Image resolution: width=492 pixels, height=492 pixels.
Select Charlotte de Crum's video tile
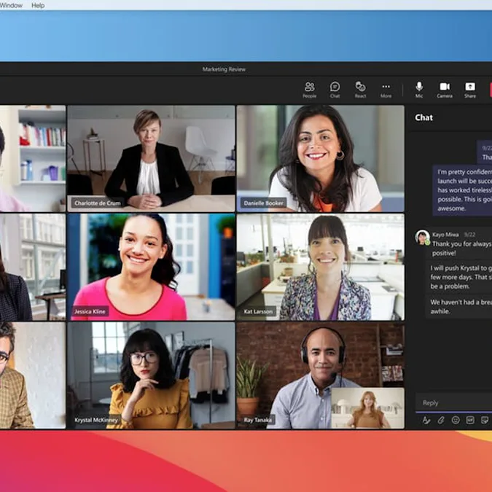(151, 157)
